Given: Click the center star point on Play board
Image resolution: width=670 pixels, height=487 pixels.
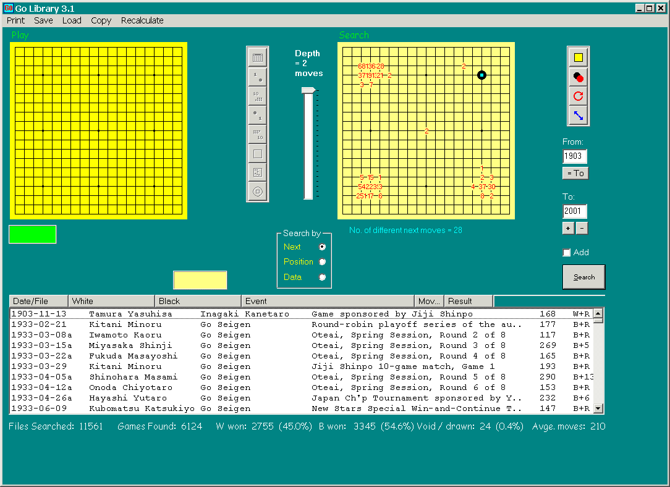Looking at the screenshot, I should (x=99, y=131).
